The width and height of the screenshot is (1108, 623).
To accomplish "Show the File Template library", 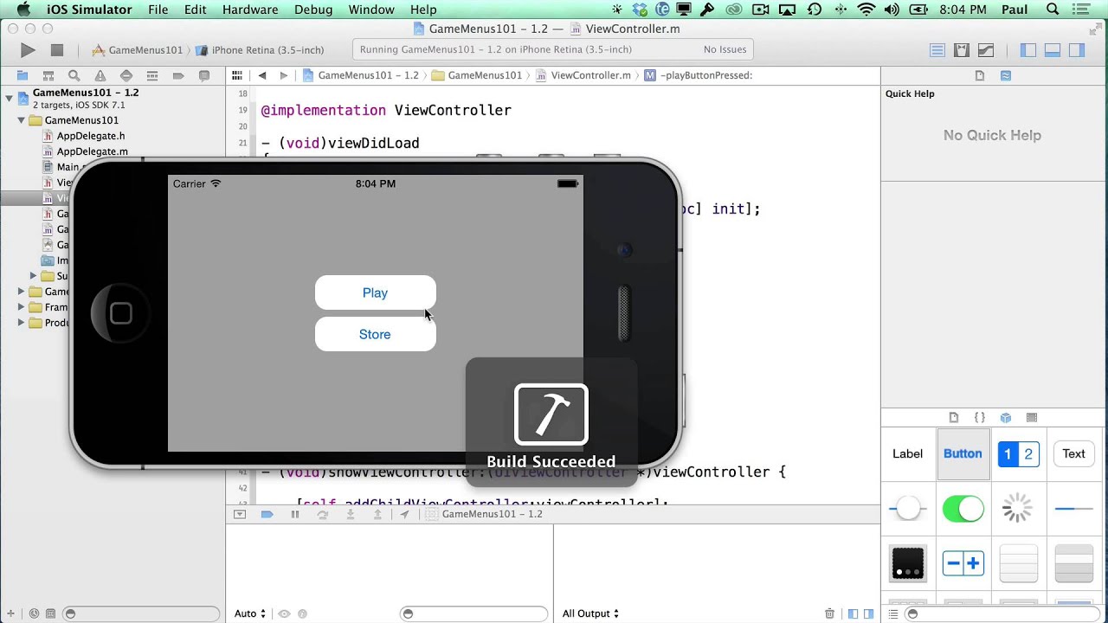I will coord(954,417).
